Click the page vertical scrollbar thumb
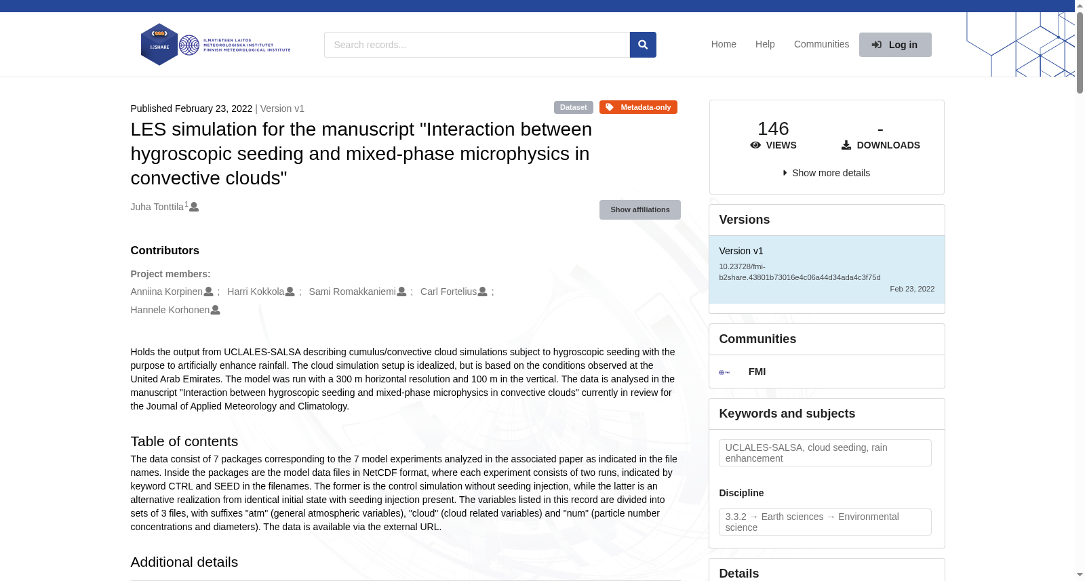Viewport: 1085px width, 581px height. pos(1080,52)
